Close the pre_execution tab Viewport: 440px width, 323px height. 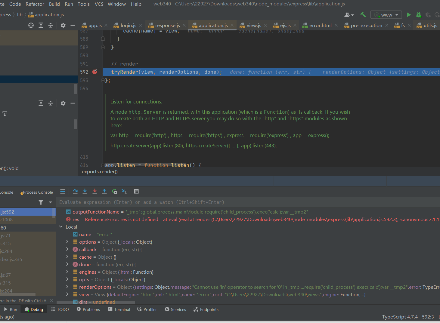point(387,26)
